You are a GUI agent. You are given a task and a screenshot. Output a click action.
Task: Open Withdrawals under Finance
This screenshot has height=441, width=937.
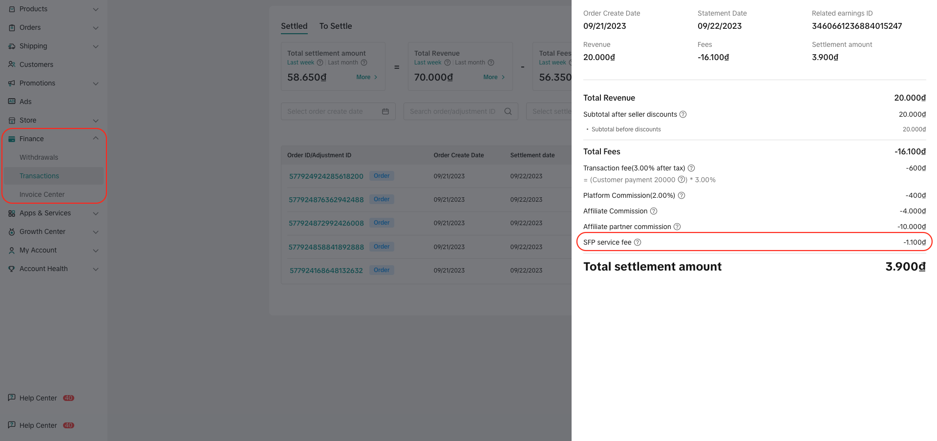coord(39,157)
